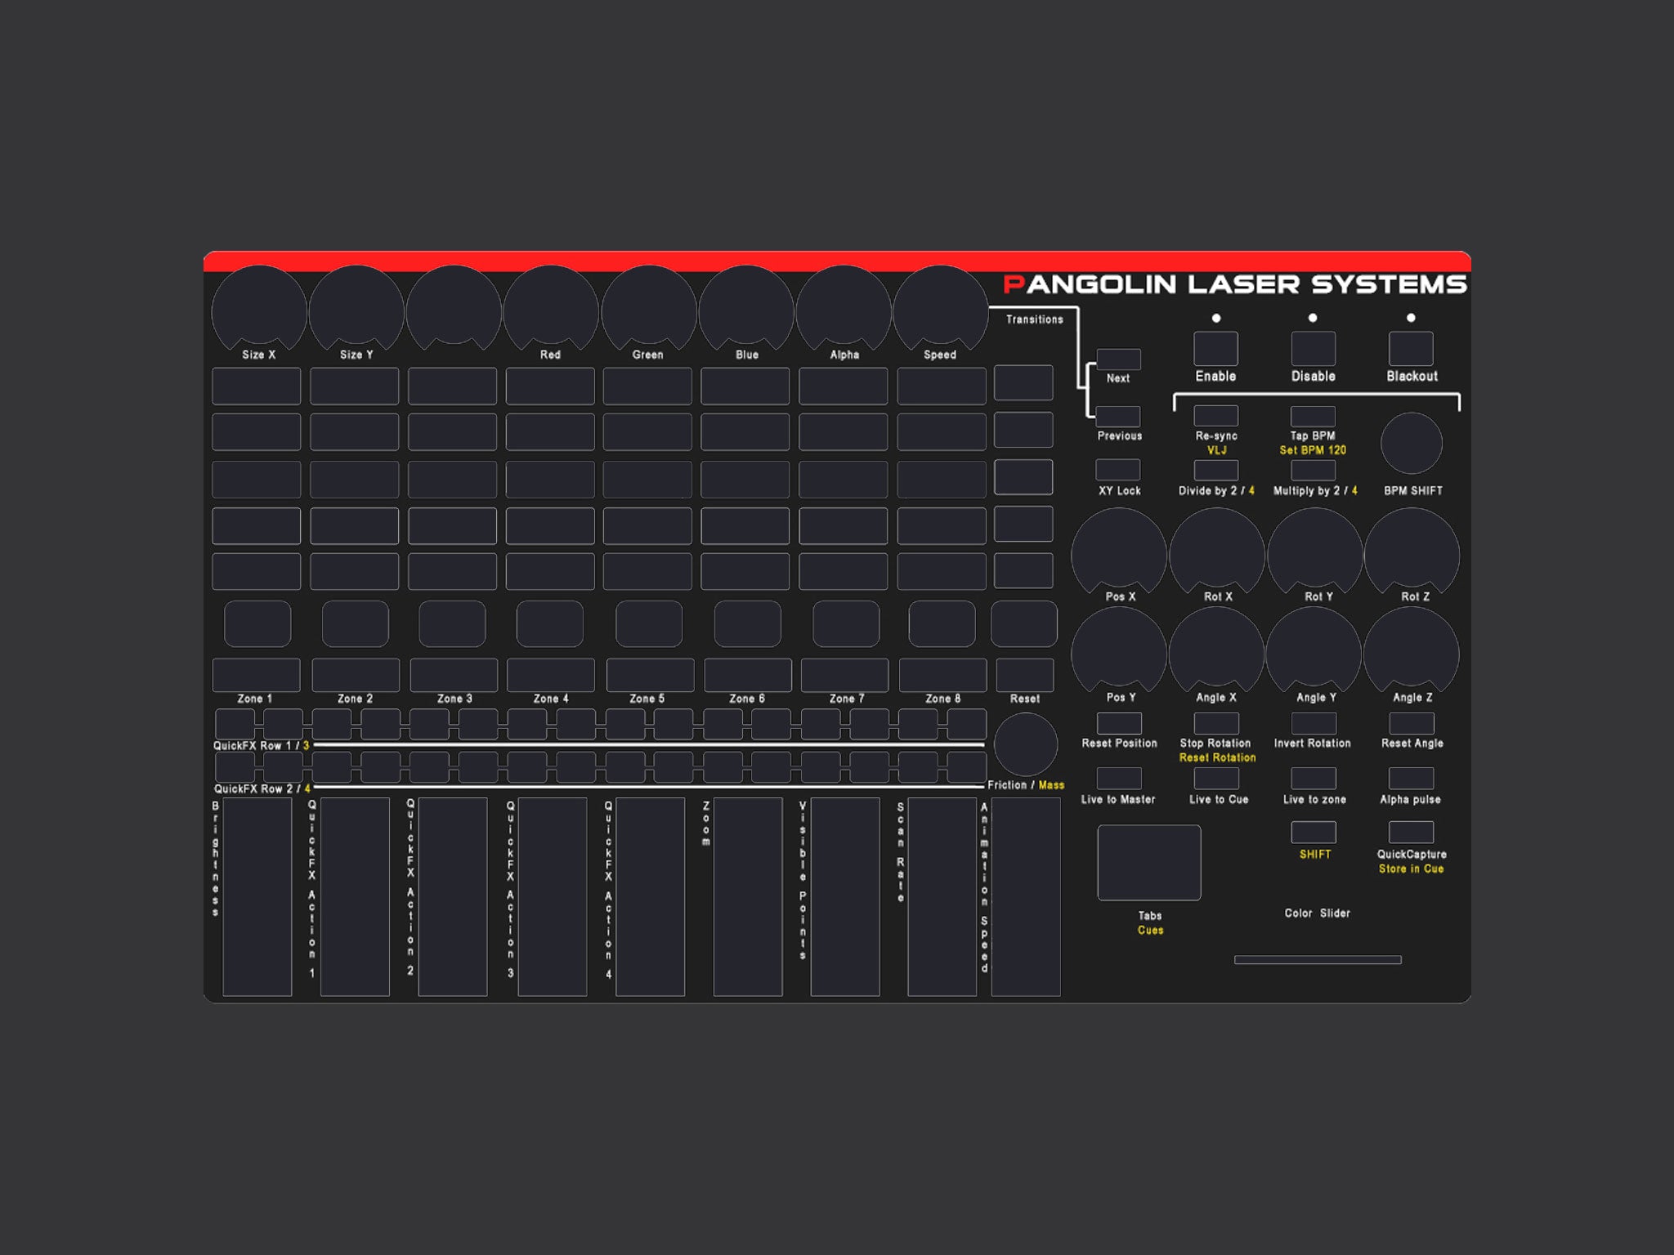The height and width of the screenshot is (1255, 1674).
Task: Select the Zone 4 button
Action: [x=551, y=675]
